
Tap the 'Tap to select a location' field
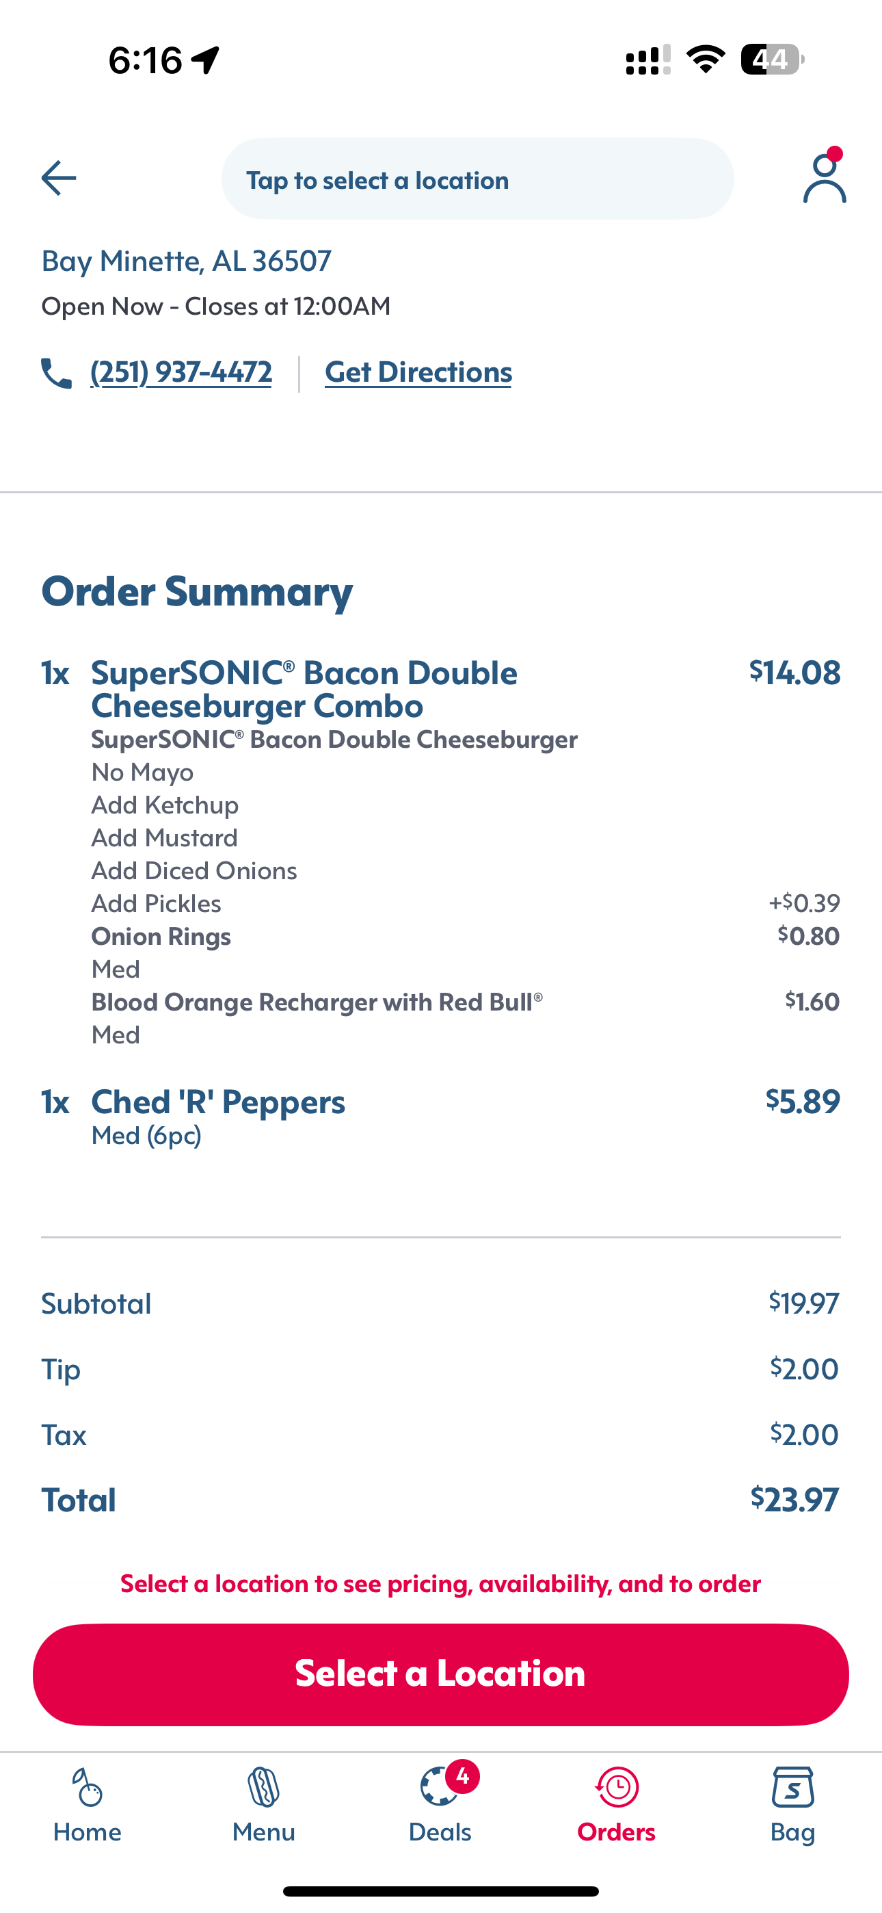(477, 179)
